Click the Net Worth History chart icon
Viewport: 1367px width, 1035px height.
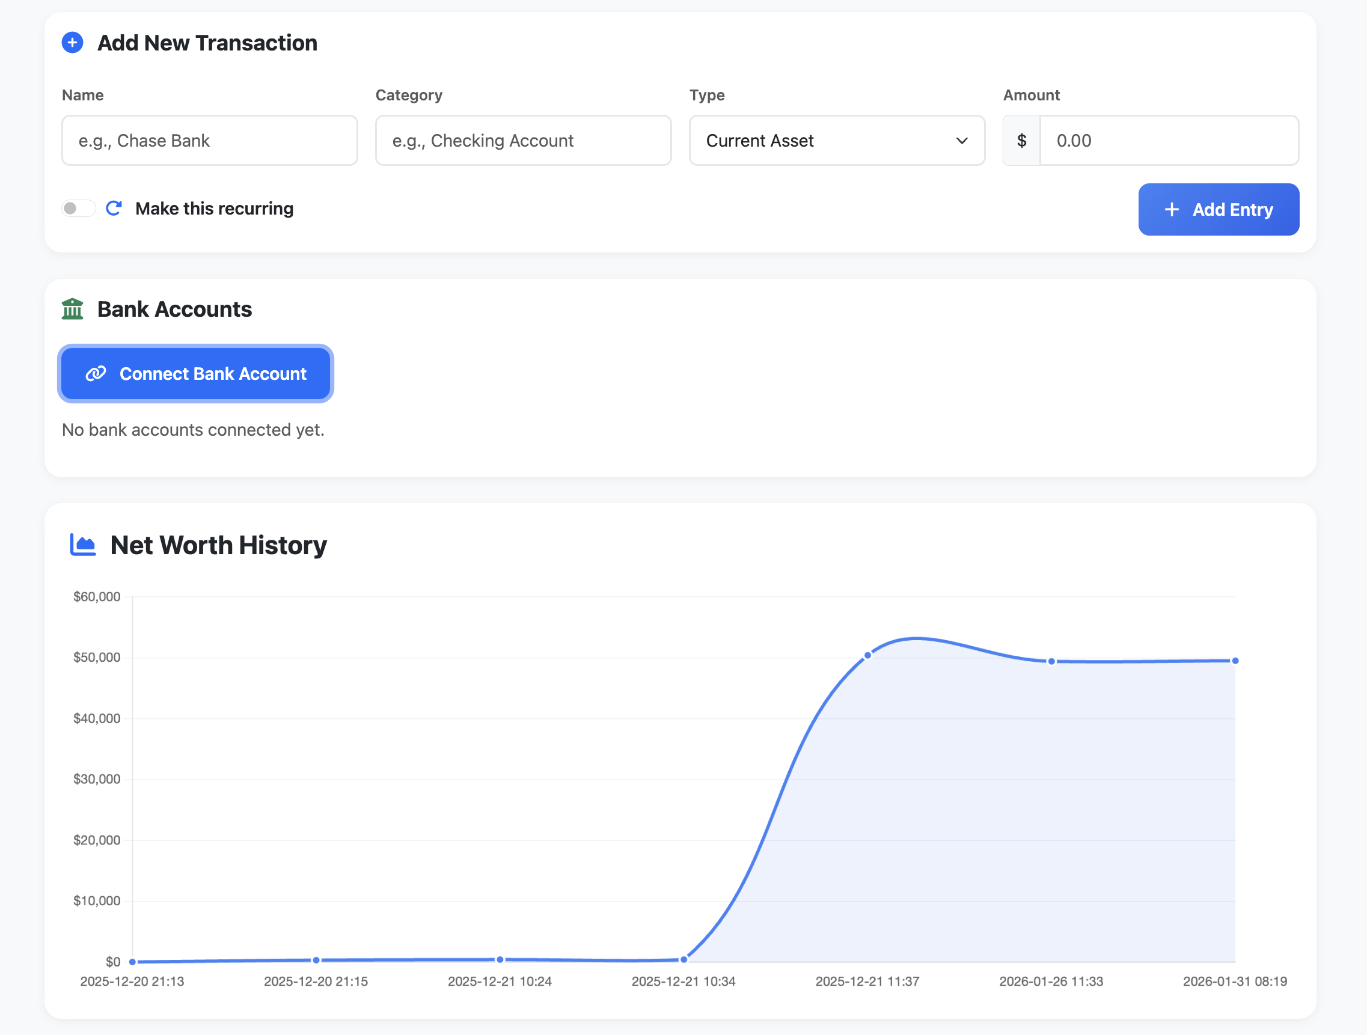tap(83, 545)
